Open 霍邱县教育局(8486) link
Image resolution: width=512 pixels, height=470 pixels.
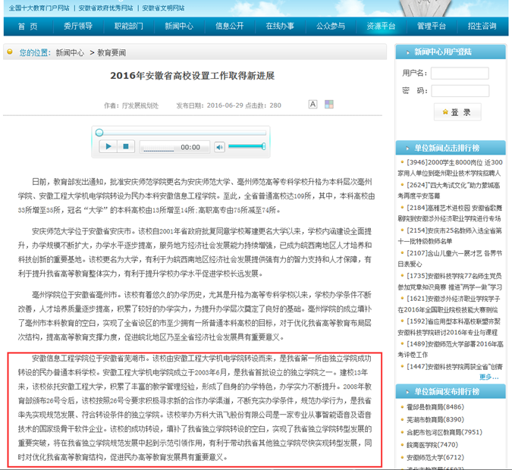pos(435,407)
